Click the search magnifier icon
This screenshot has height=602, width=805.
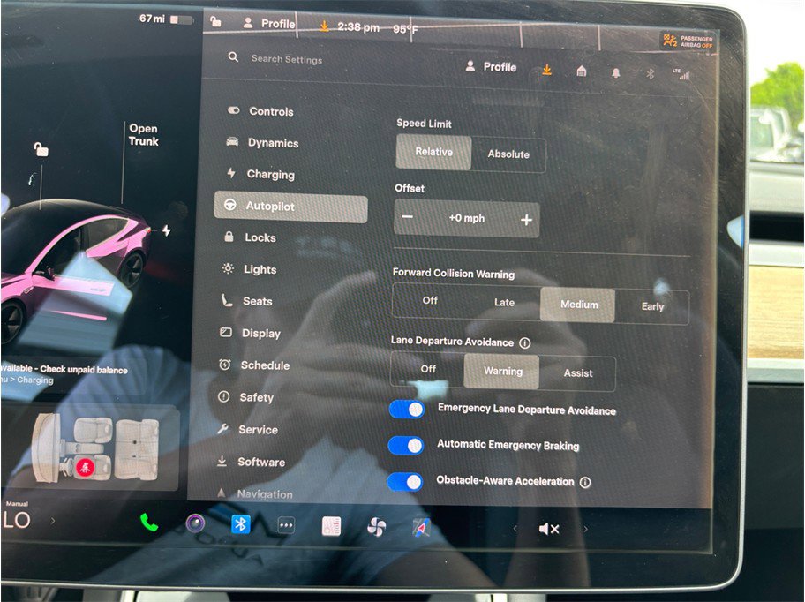[233, 57]
